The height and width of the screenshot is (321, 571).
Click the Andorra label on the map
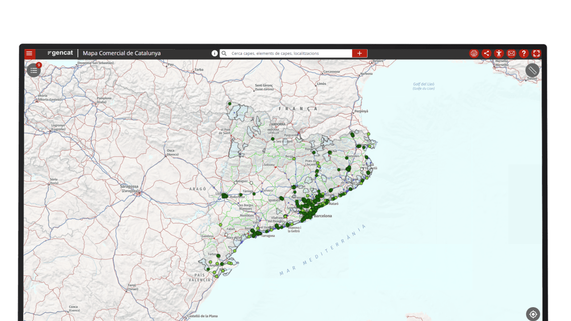tap(279, 124)
